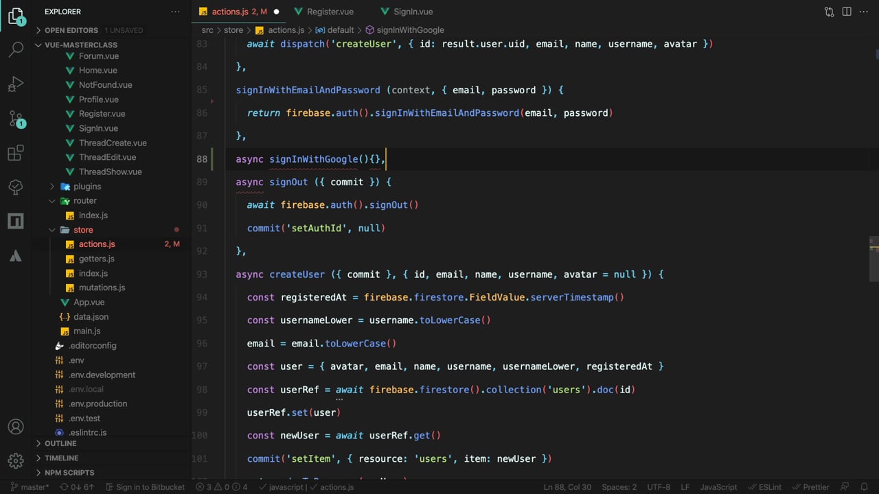Open Explorer more actions ellipsis
The image size is (879, 494).
(176, 12)
